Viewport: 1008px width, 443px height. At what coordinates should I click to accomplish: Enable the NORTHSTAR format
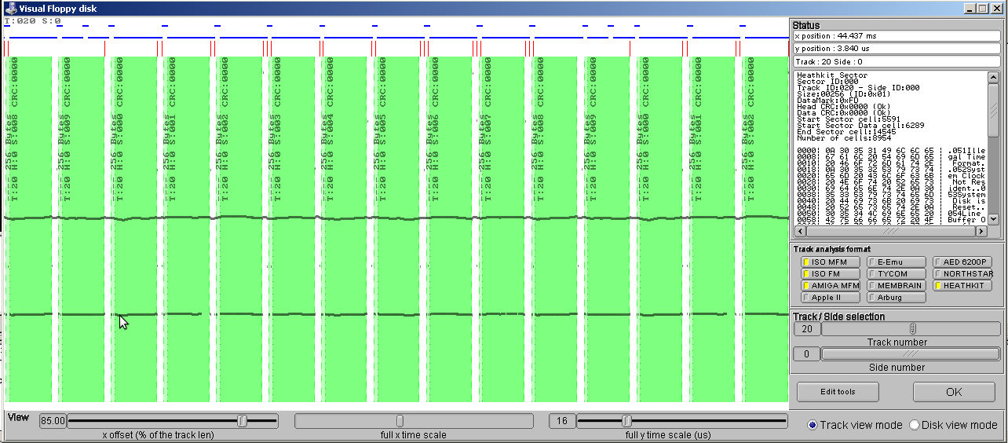962,274
